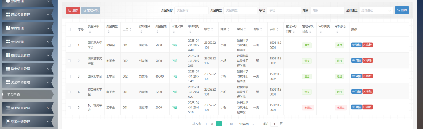
Task: Check the checkbox for row 1
Action: click(x=69, y=45)
